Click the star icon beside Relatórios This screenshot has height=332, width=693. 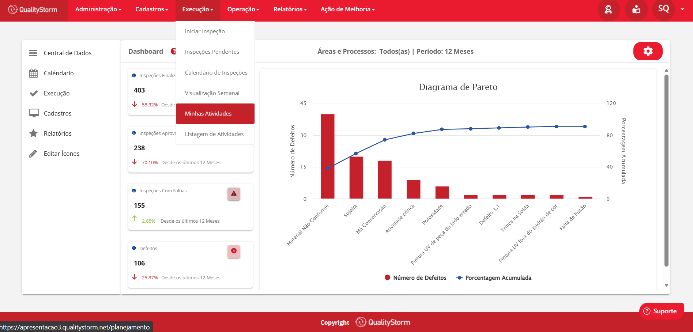point(33,133)
